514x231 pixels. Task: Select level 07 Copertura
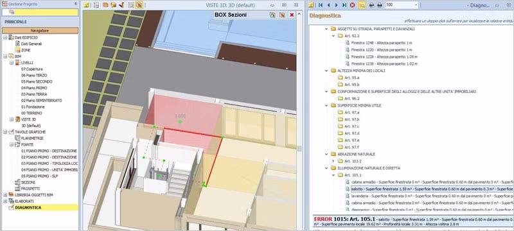[x=31, y=69]
